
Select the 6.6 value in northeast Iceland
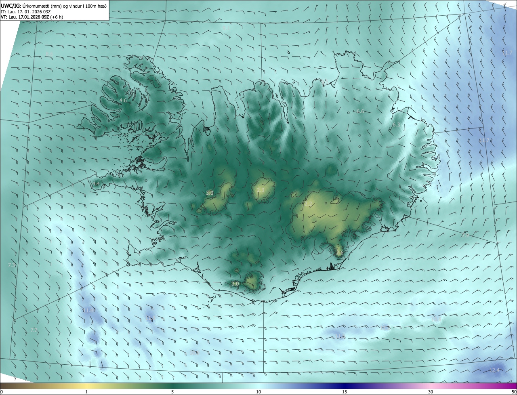pyautogui.click(x=360, y=111)
